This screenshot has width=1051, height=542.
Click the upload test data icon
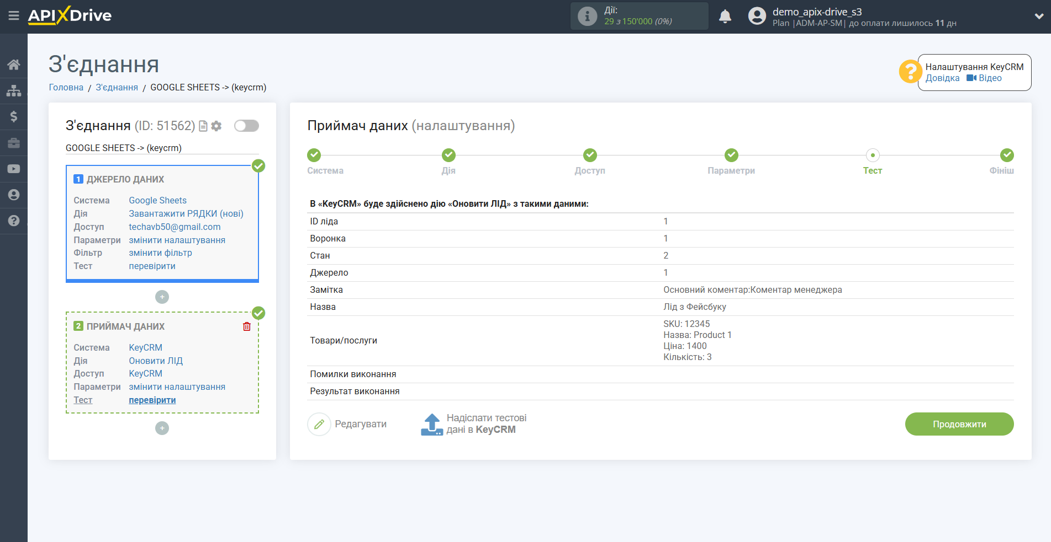point(432,425)
